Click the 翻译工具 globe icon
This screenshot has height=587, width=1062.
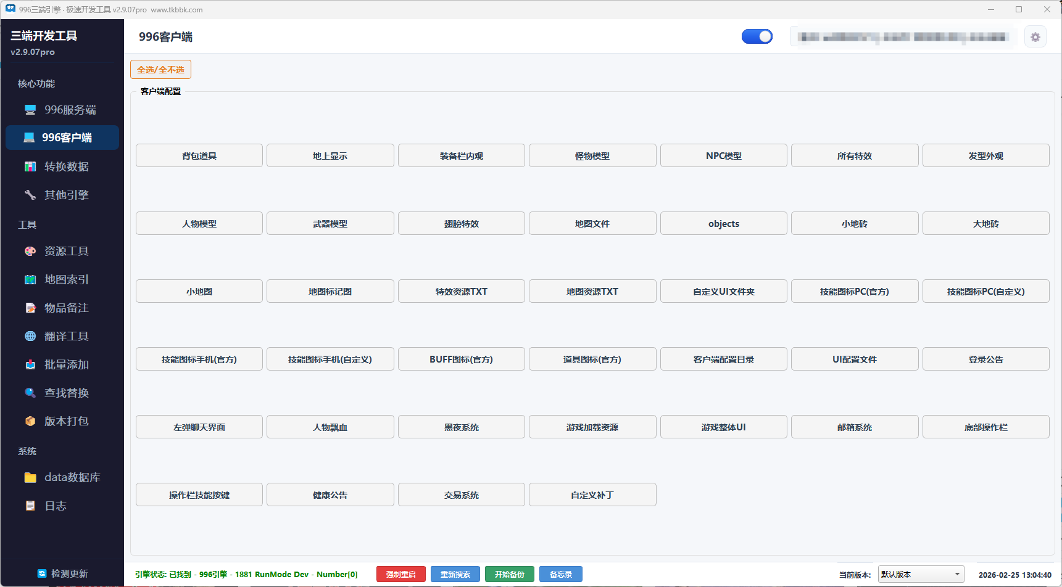30,337
